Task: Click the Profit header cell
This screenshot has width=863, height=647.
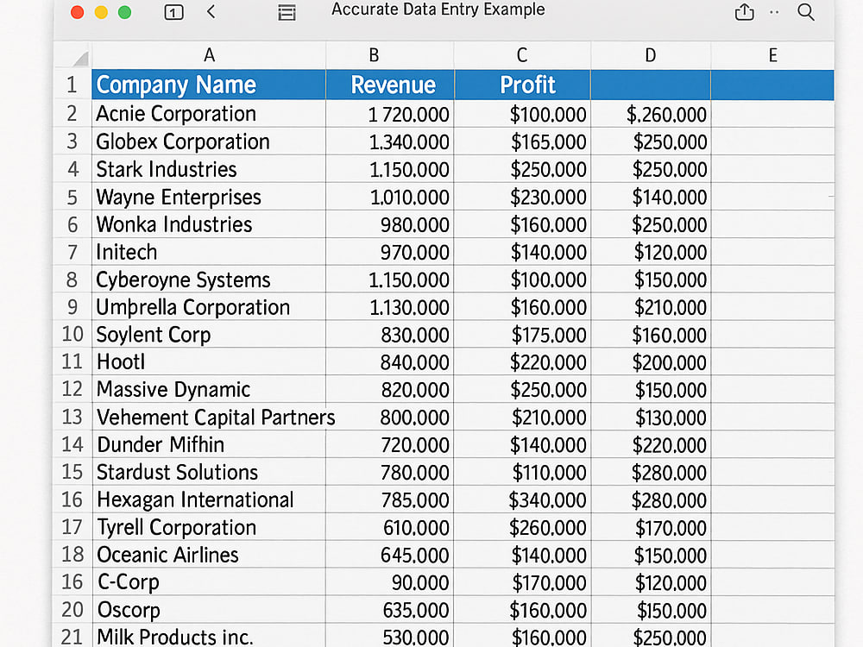Action: pos(522,85)
